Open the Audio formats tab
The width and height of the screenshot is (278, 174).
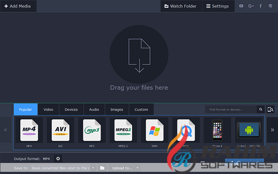pos(94,110)
